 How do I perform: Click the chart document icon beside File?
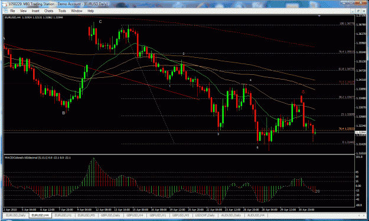5,11
